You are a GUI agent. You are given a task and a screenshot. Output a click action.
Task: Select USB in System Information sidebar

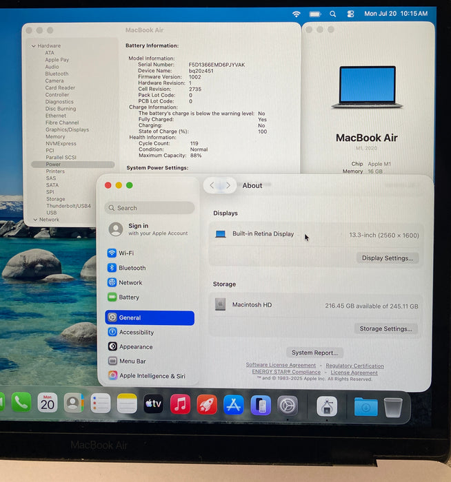(52, 213)
